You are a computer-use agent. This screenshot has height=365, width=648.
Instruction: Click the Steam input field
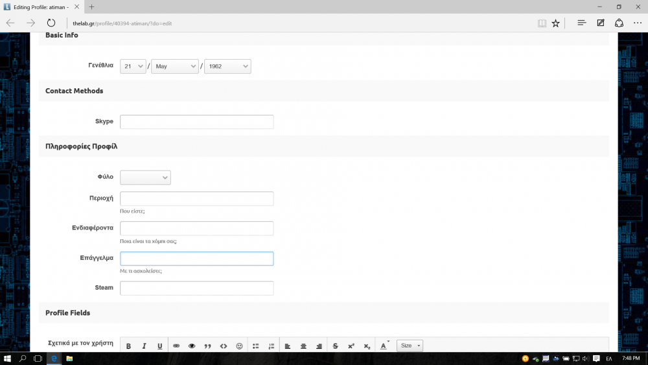197,288
